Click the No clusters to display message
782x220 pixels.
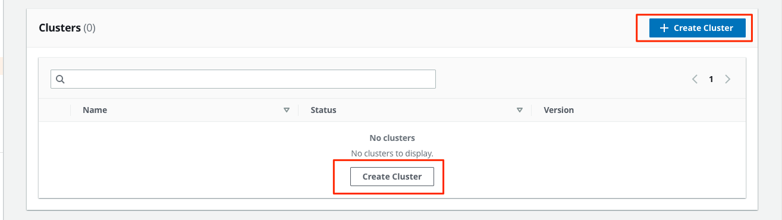pos(392,153)
